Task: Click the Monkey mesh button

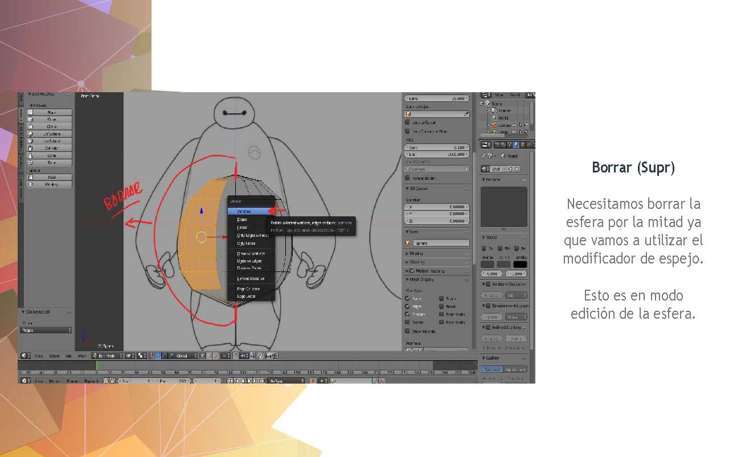Action: [x=50, y=184]
